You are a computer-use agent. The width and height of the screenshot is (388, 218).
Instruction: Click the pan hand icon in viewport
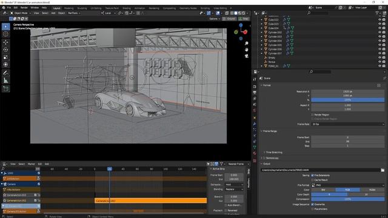coord(247,50)
